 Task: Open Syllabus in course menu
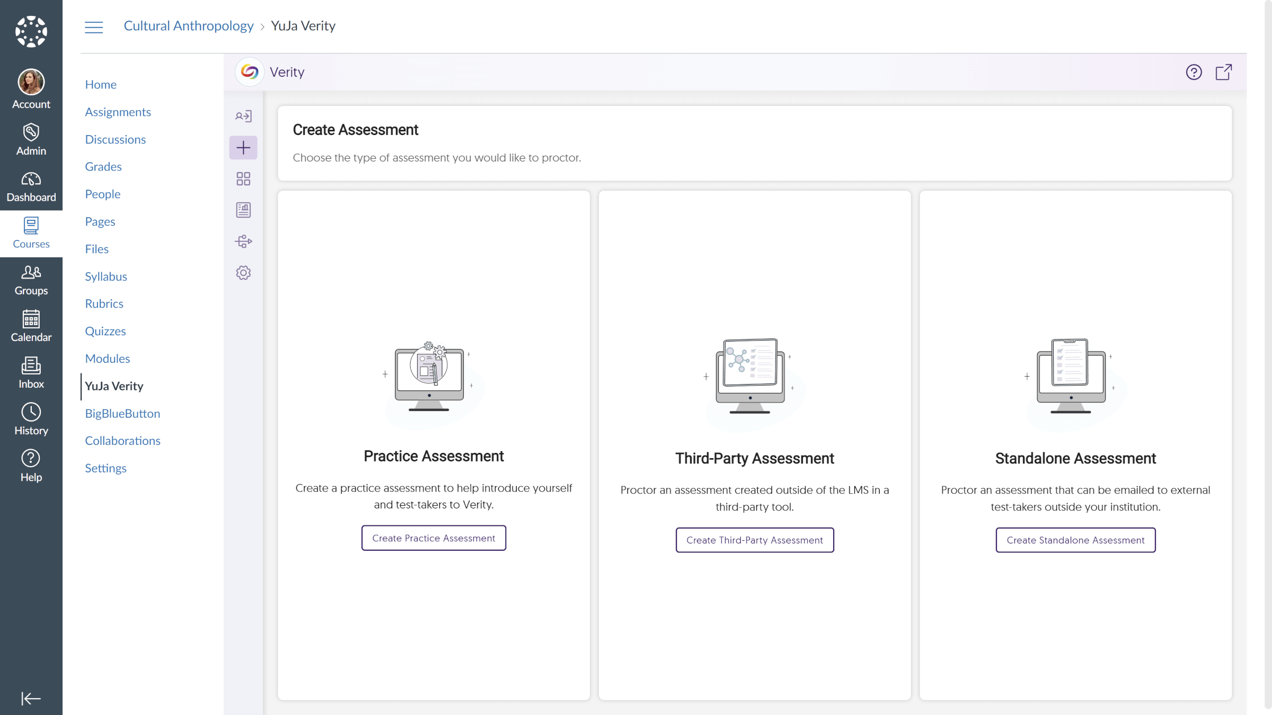point(106,276)
